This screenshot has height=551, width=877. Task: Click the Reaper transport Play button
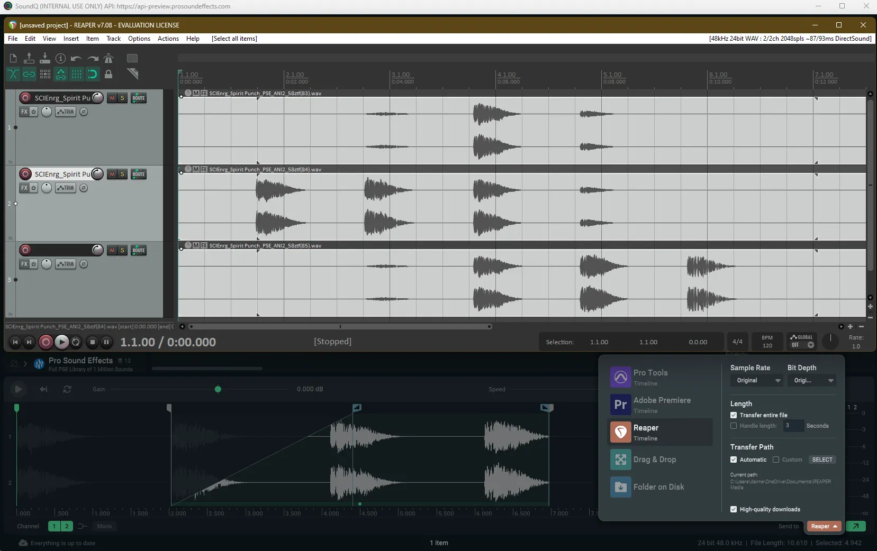(61, 342)
